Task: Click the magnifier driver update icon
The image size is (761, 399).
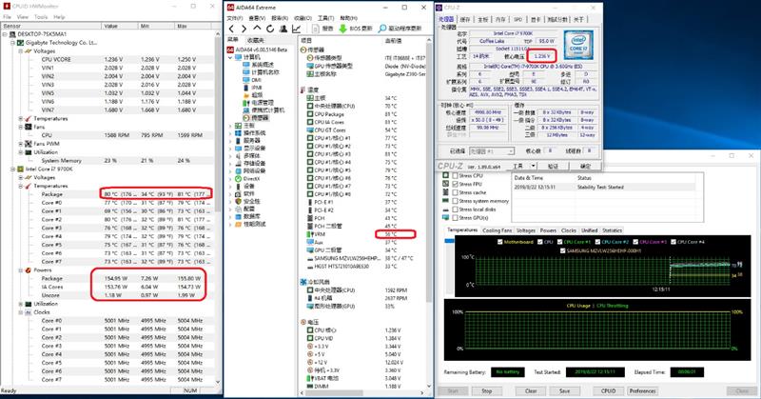Action: tap(382, 29)
